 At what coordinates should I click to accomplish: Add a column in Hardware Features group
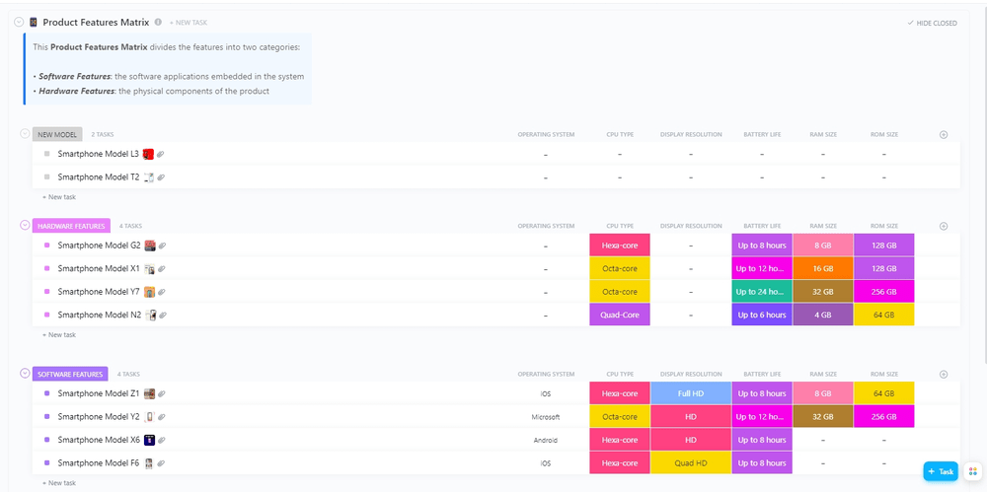point(943,226)
